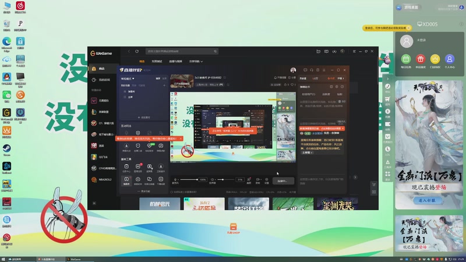This screenshot has width=466, height=262.
Task: Click 每日任务 green icon in side panel
Action: 405,59
